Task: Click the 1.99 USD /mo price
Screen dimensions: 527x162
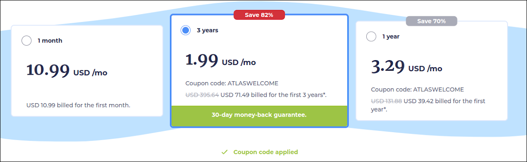Action: pyautogui.click(x=220, y=60)
